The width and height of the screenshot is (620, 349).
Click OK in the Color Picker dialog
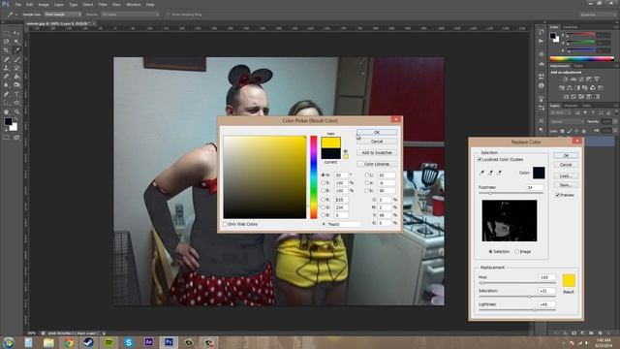pyautogui.click(x=377, y=132)
